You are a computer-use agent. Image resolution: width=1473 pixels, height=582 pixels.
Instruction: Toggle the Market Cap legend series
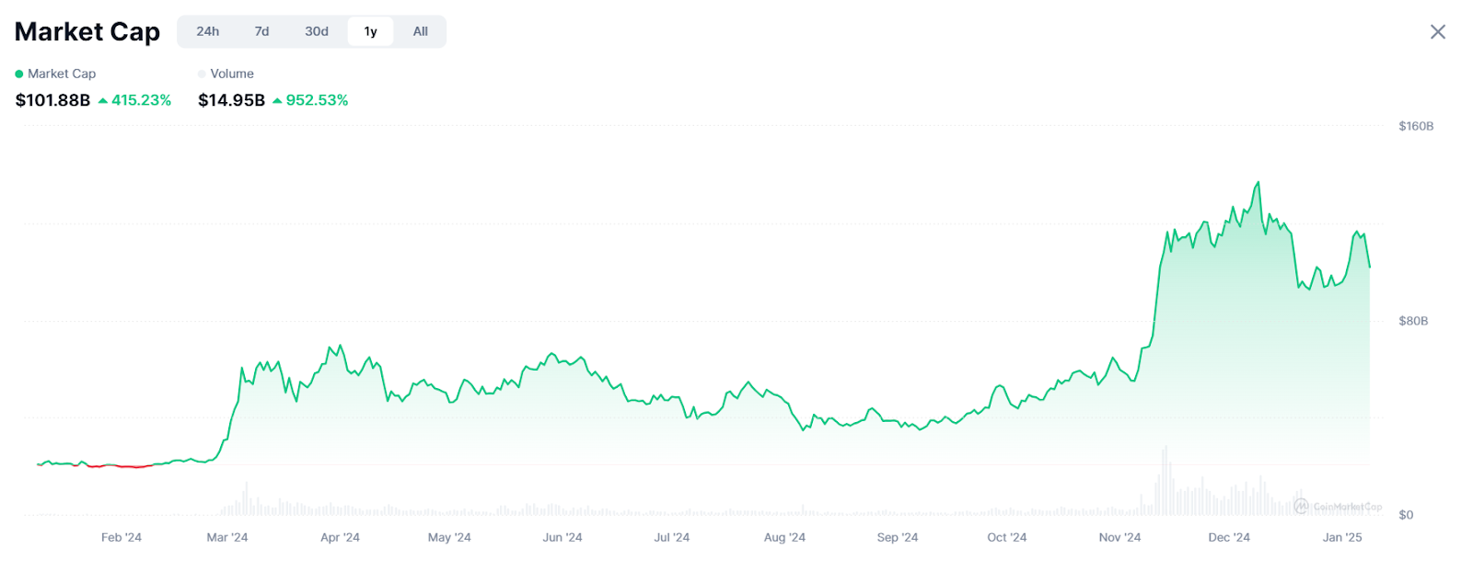click(55, 74)
